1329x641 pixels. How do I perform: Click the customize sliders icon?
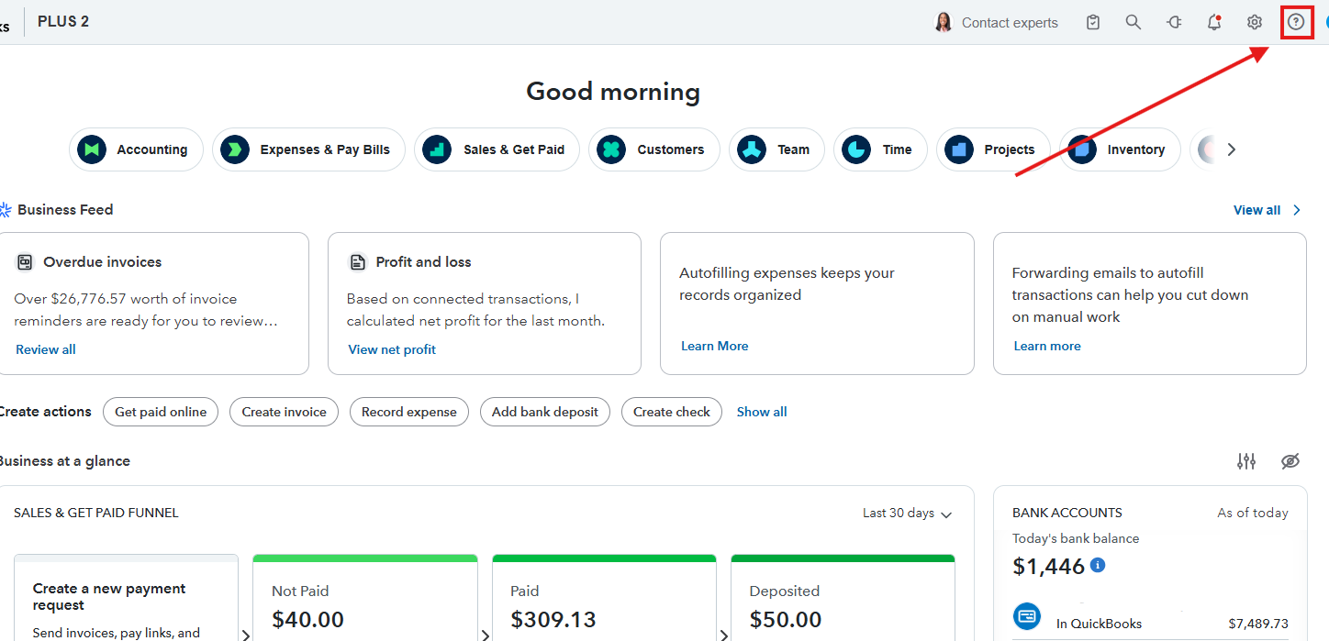tap(1245, 461)
